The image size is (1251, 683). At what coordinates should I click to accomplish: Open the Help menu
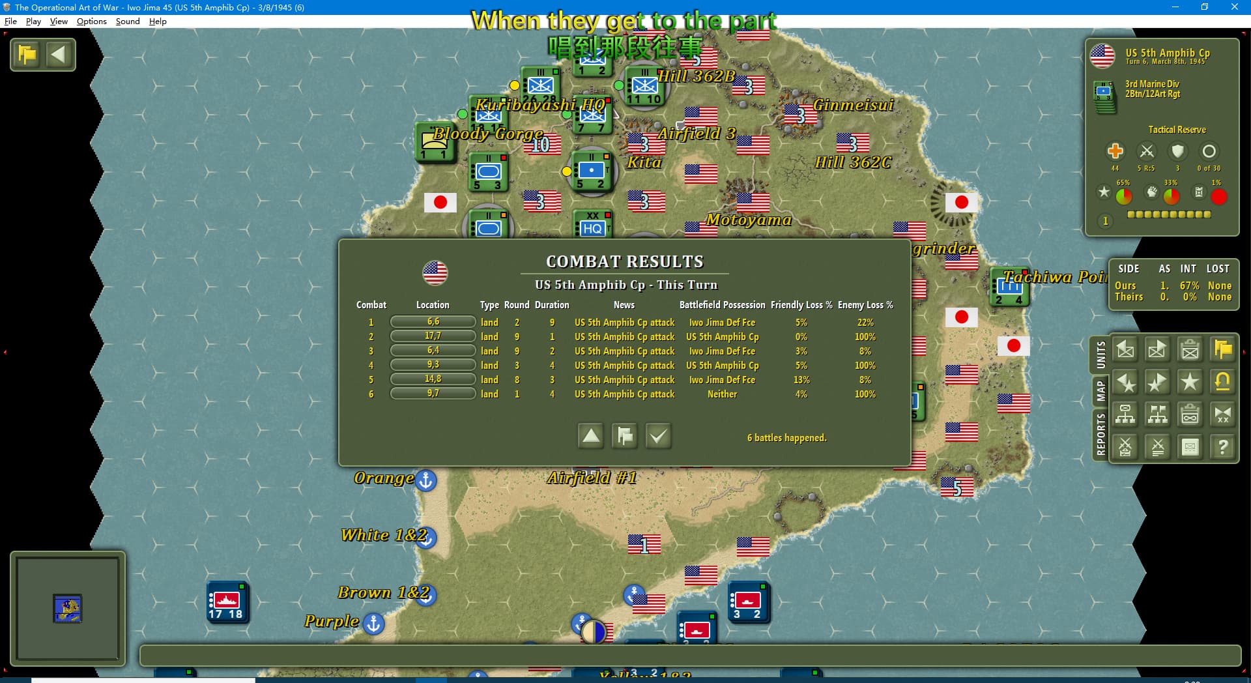[x=158, y=21]
